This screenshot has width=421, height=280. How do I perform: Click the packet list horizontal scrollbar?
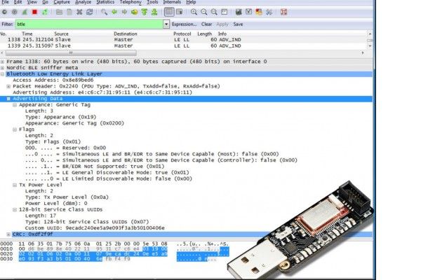pyautogui.click(x=71, y=53)
